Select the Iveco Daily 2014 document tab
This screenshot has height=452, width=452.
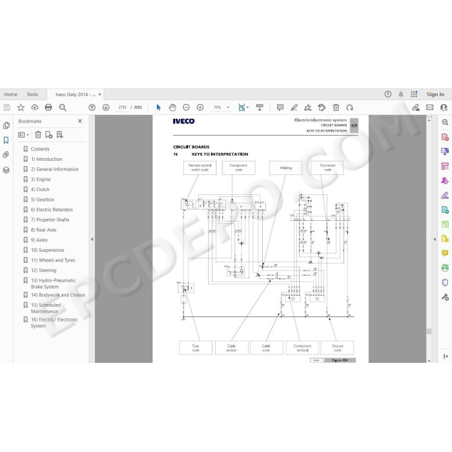click(75, 94)
